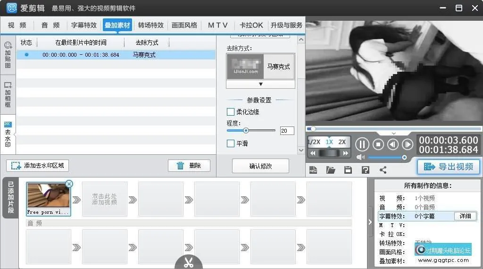Switch to the 字幕特效 tab
The height and width of the screenshot is (269, 483).
point(83,25)
